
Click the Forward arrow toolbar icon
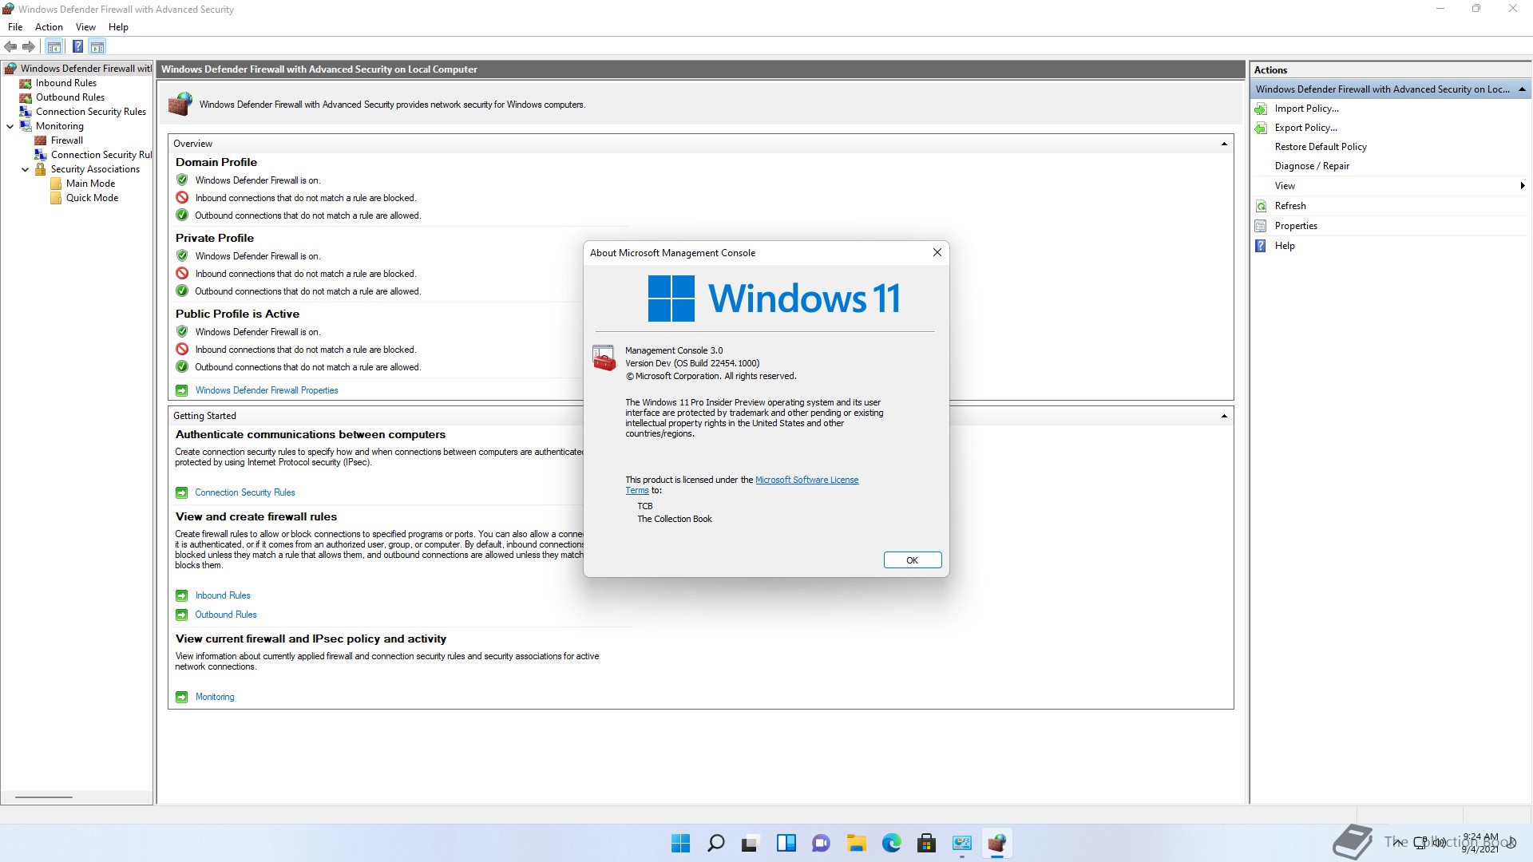pos(29,46)
